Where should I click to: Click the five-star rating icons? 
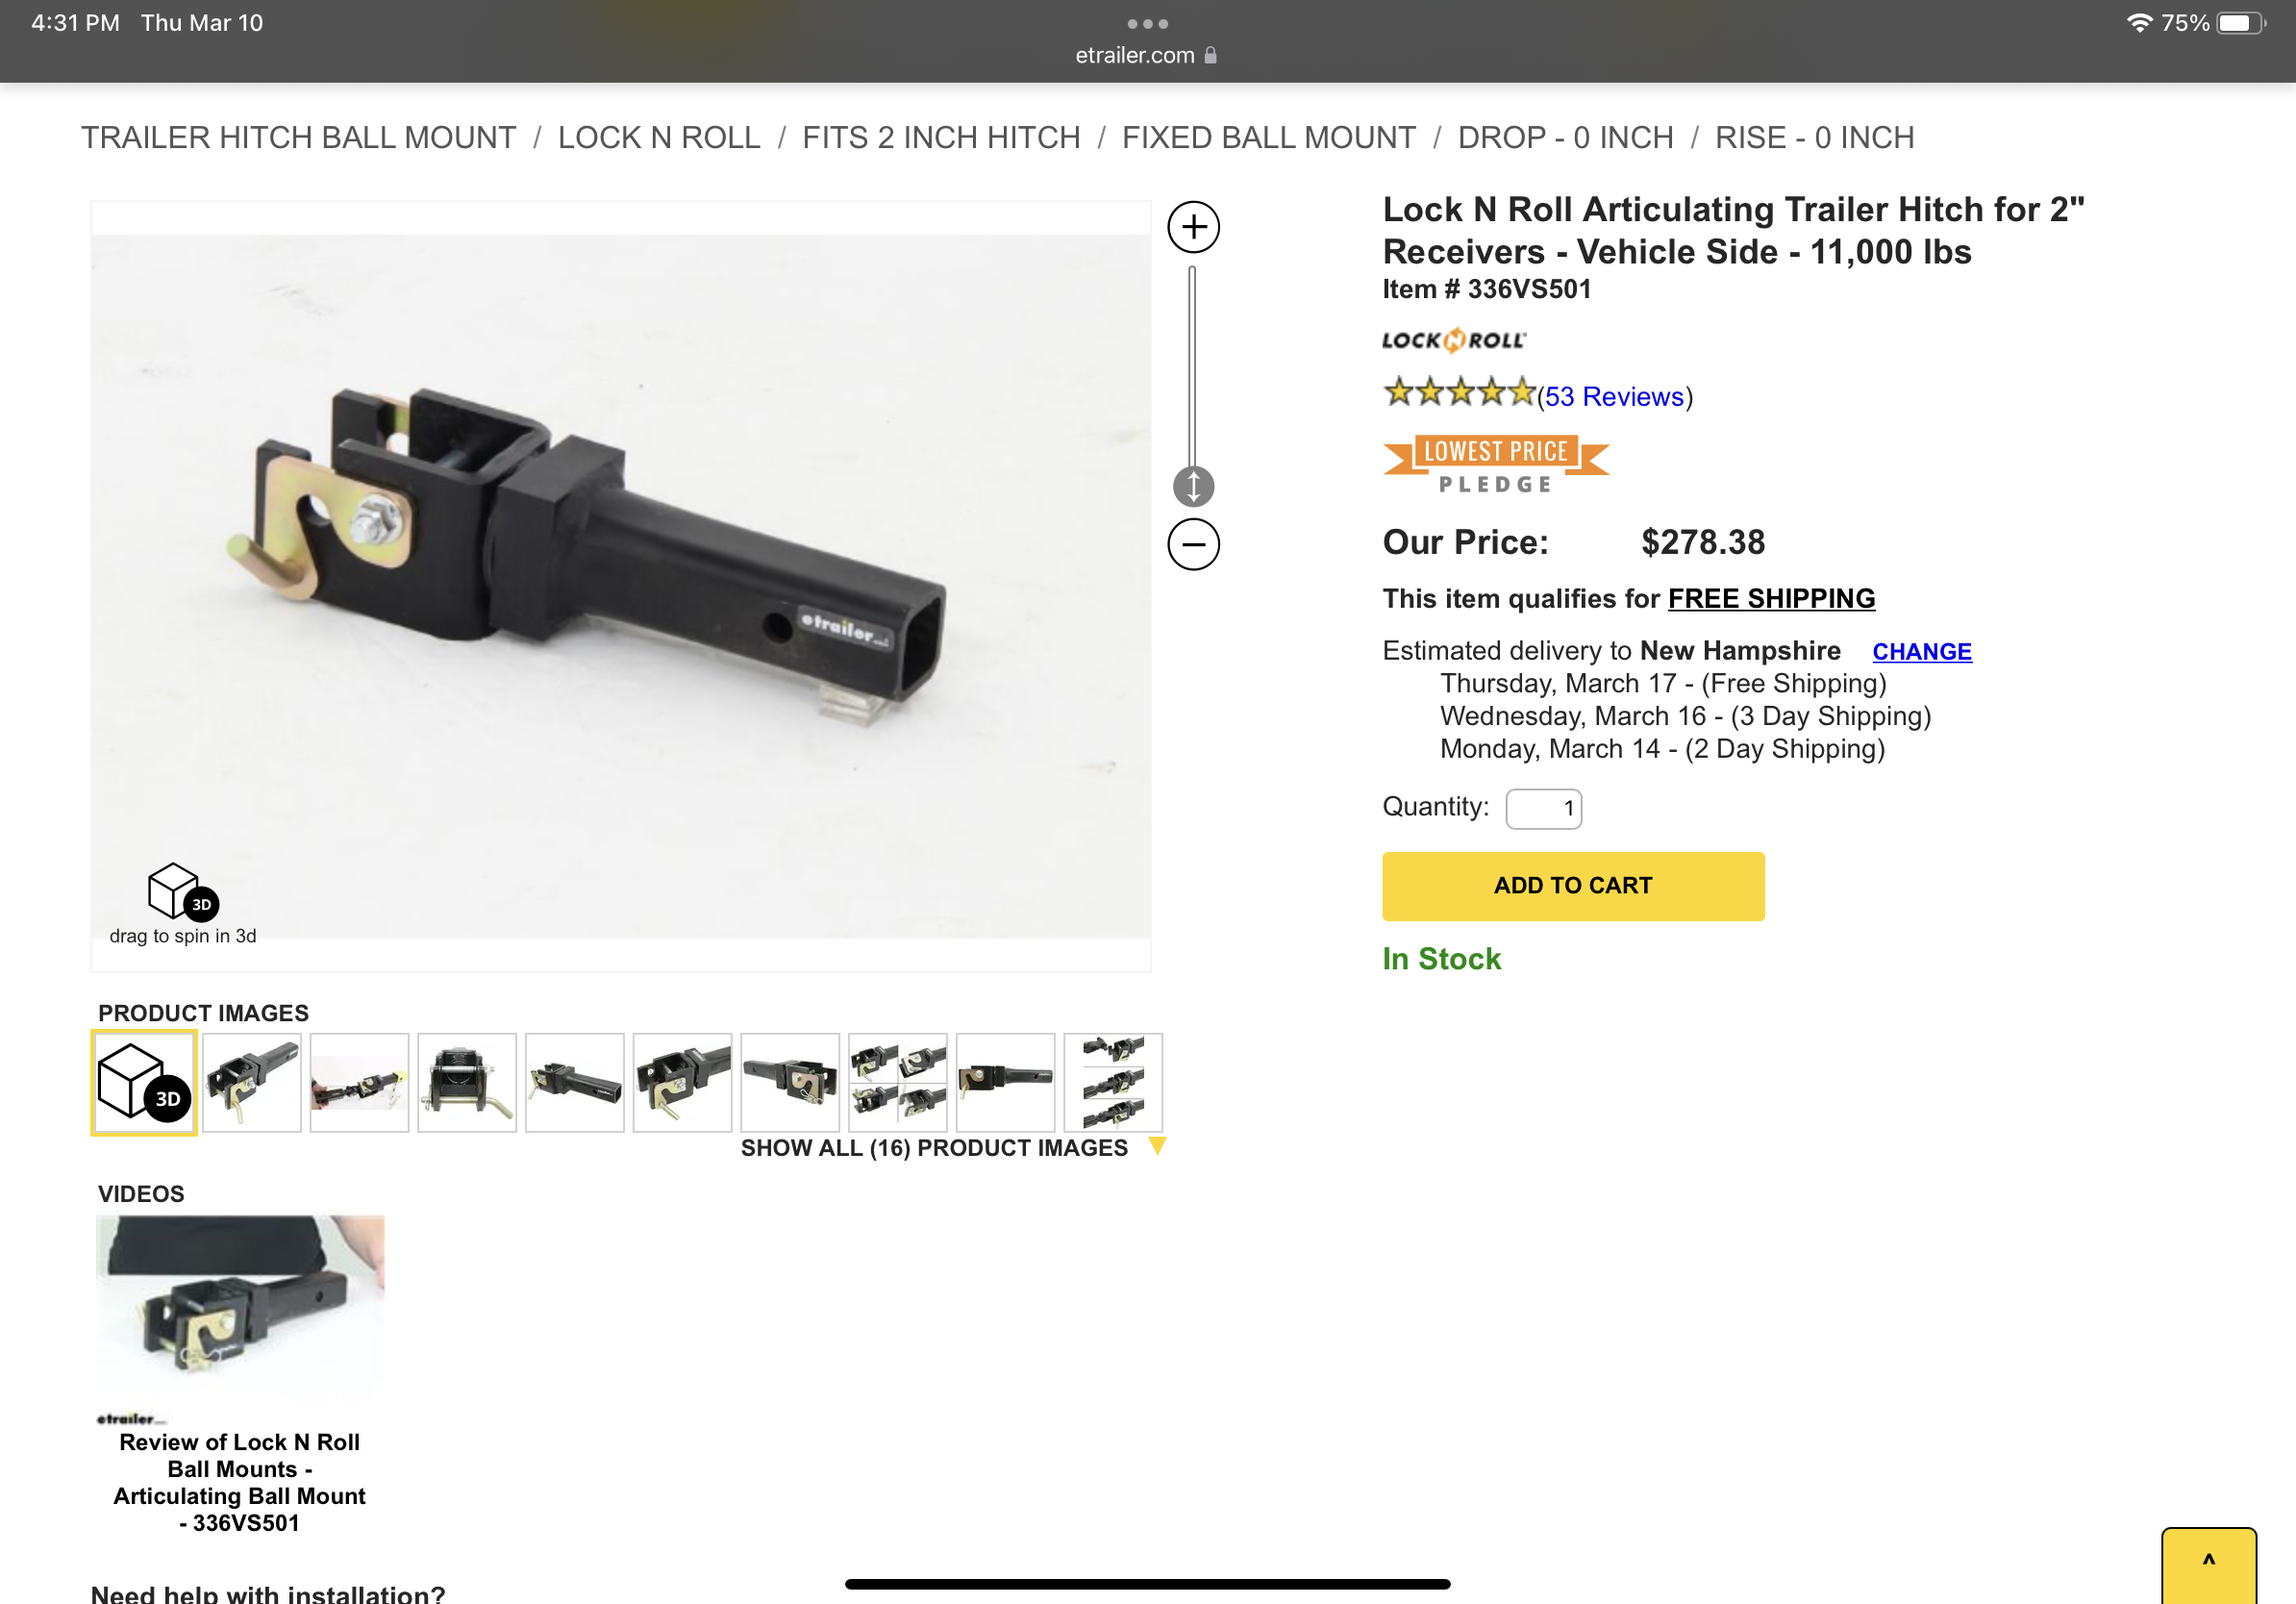[1458, 393]
